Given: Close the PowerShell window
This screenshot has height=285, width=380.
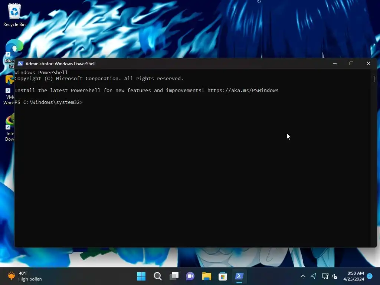Looking at the screenshot, I should 368,63.
